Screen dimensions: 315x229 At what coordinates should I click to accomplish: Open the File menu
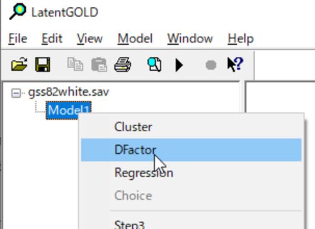(x=18, y=38)
